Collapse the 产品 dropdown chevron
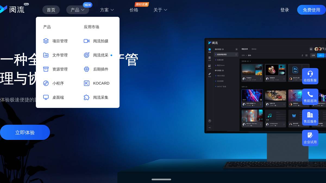The width and height of the screenshot is (326, 183). [x=83, y=10]
